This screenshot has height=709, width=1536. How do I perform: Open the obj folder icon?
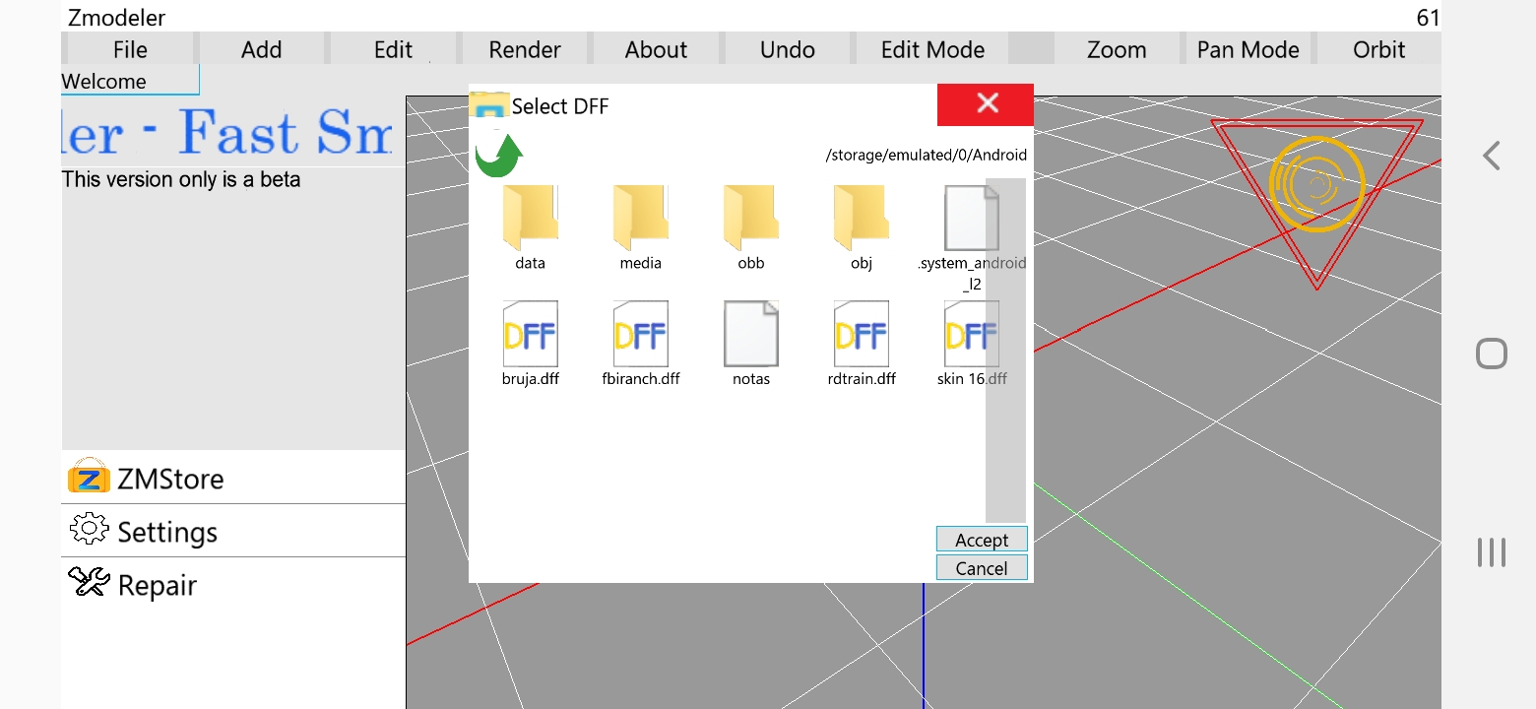tap(862, 218)
